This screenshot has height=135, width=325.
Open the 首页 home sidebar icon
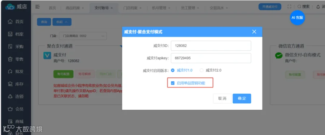10,22
